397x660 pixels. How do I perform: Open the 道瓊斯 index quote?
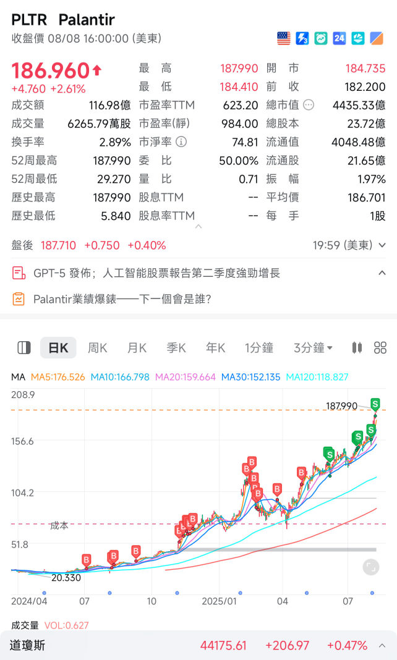(198, 645)
